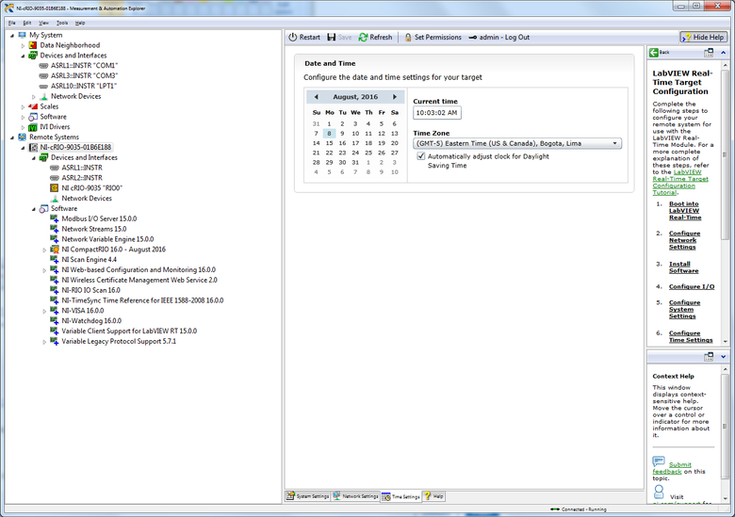
Task: Switch to the System Settings tab
Action: coord(308,496)
